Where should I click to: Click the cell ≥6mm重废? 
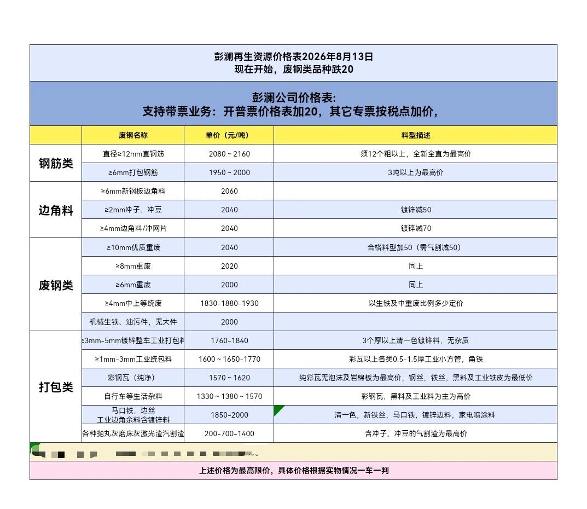tap(133, 285)
